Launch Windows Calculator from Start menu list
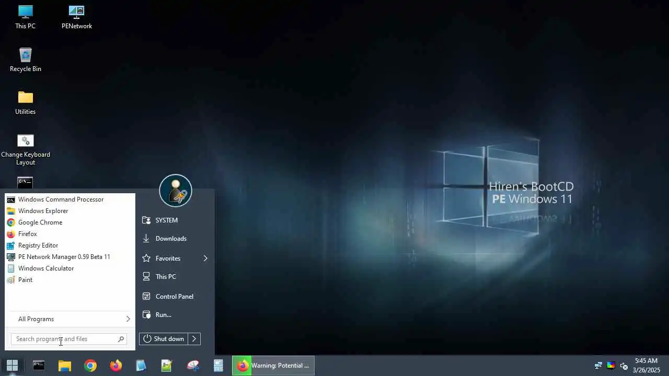This screenshot has width=669, height=376. click(70, 268)
